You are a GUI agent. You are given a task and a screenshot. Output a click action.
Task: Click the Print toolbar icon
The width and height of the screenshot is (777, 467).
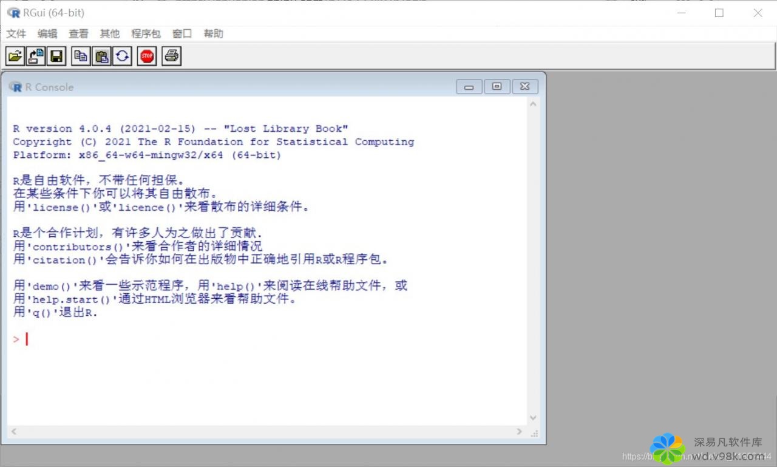172,56
